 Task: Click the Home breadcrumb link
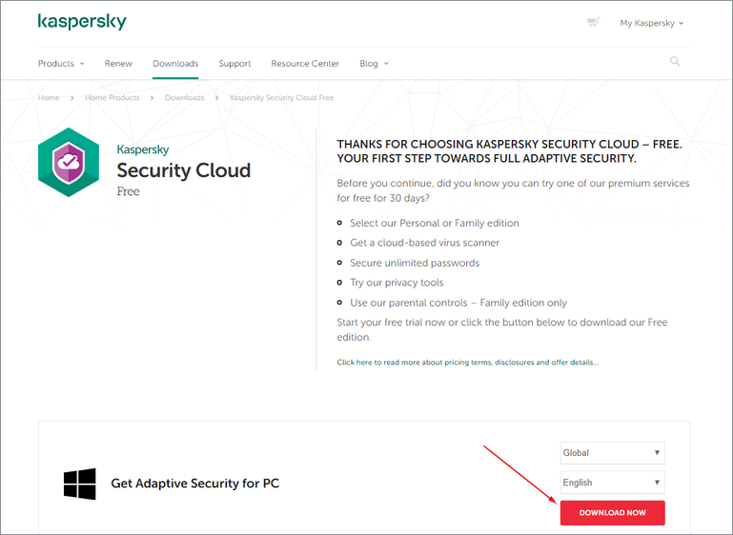[x=49, y=98]
